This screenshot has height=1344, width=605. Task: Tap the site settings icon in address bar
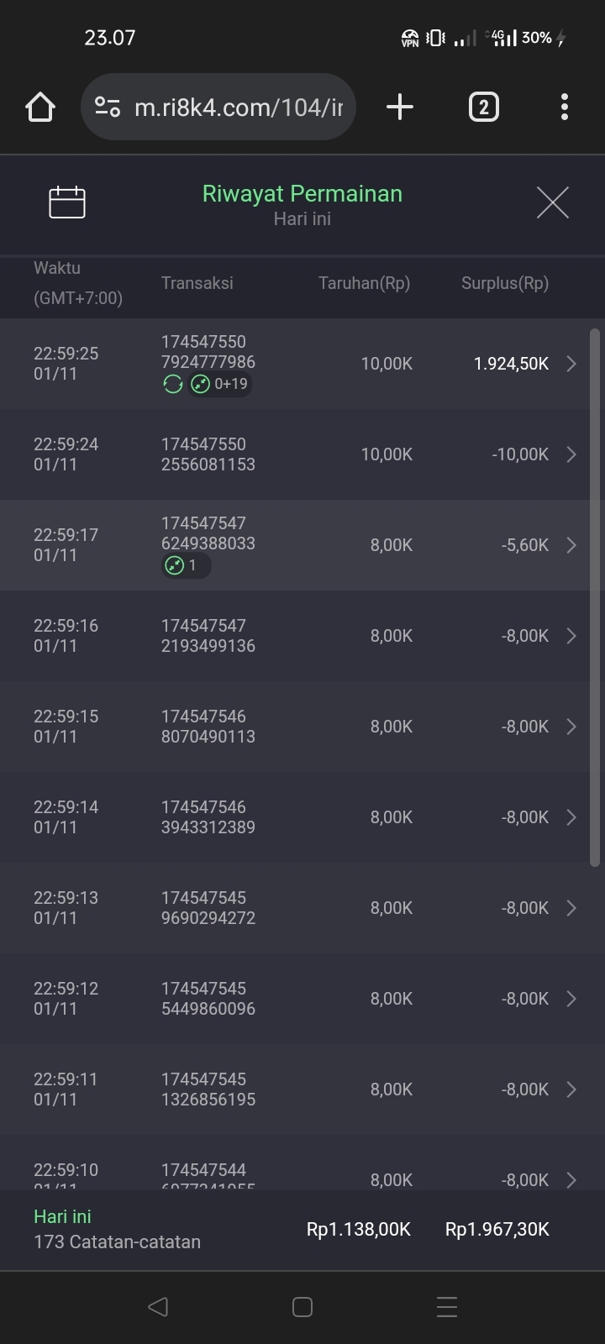point(108,108)
